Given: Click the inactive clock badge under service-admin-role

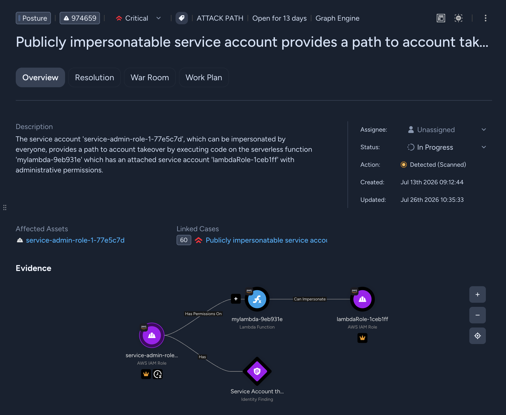Looking at the screenshot, I should tap(158, 374).
